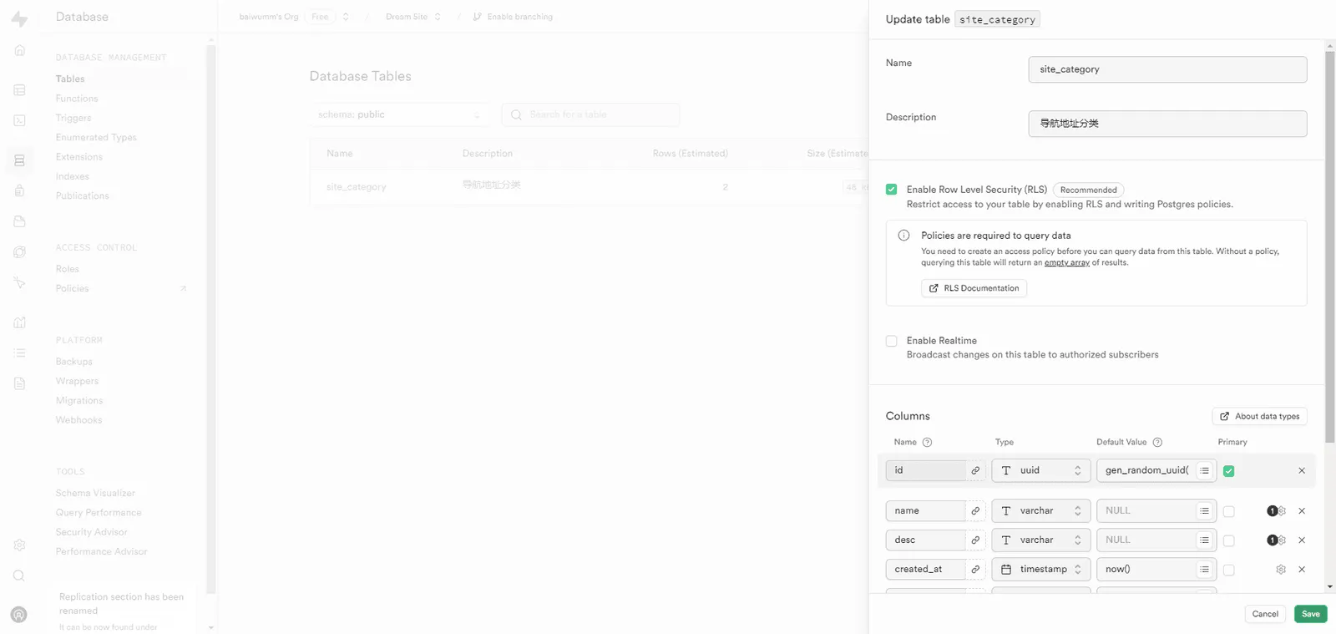Open timestamp type dropdown for created_at column
The image size is (1336, 634).
coord(1041,570)
